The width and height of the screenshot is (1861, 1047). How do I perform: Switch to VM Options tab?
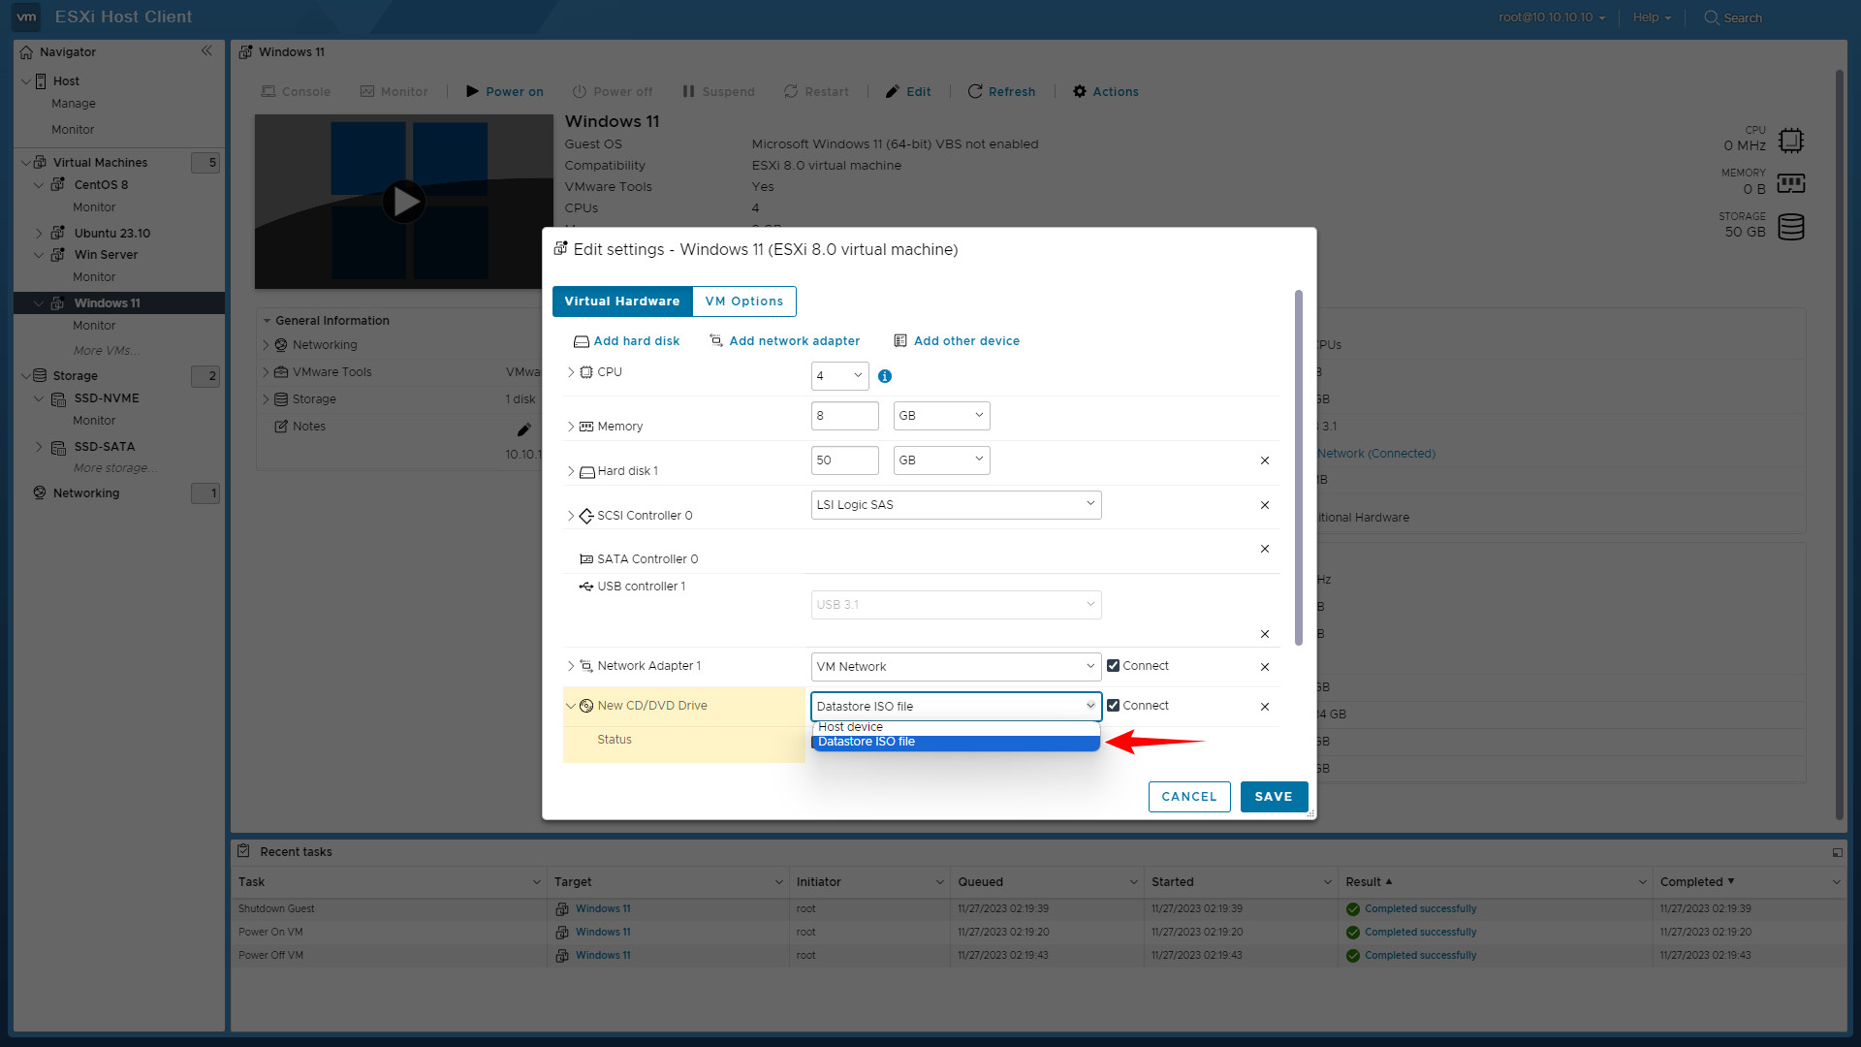click(743, 301)
